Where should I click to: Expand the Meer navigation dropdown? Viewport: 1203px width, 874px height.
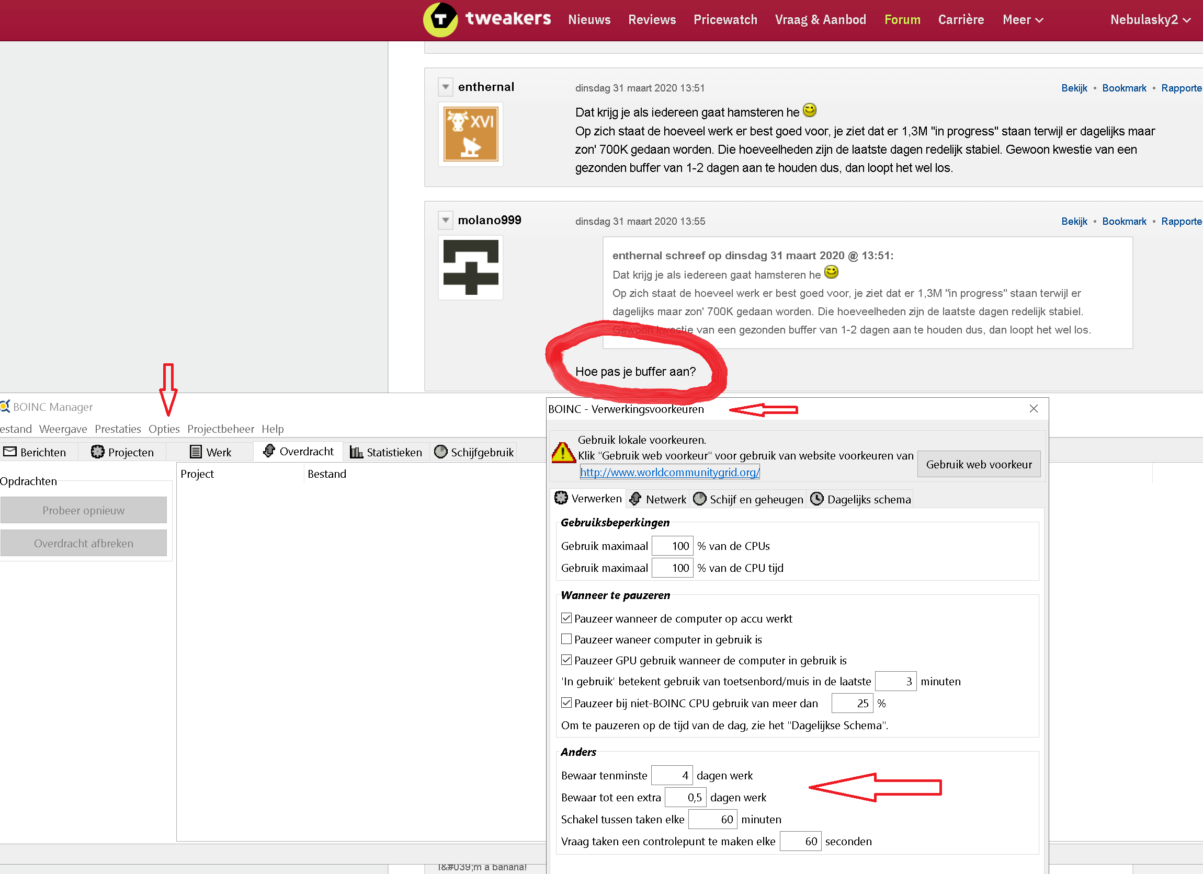pyautogui.click(x=1022, y=20)
